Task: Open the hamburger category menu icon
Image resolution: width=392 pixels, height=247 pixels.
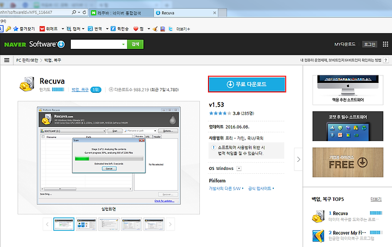Action: click(7, 60)
